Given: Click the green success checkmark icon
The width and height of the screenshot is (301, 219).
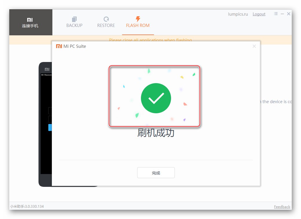Looking at the screenshot, I should [156, 98].
